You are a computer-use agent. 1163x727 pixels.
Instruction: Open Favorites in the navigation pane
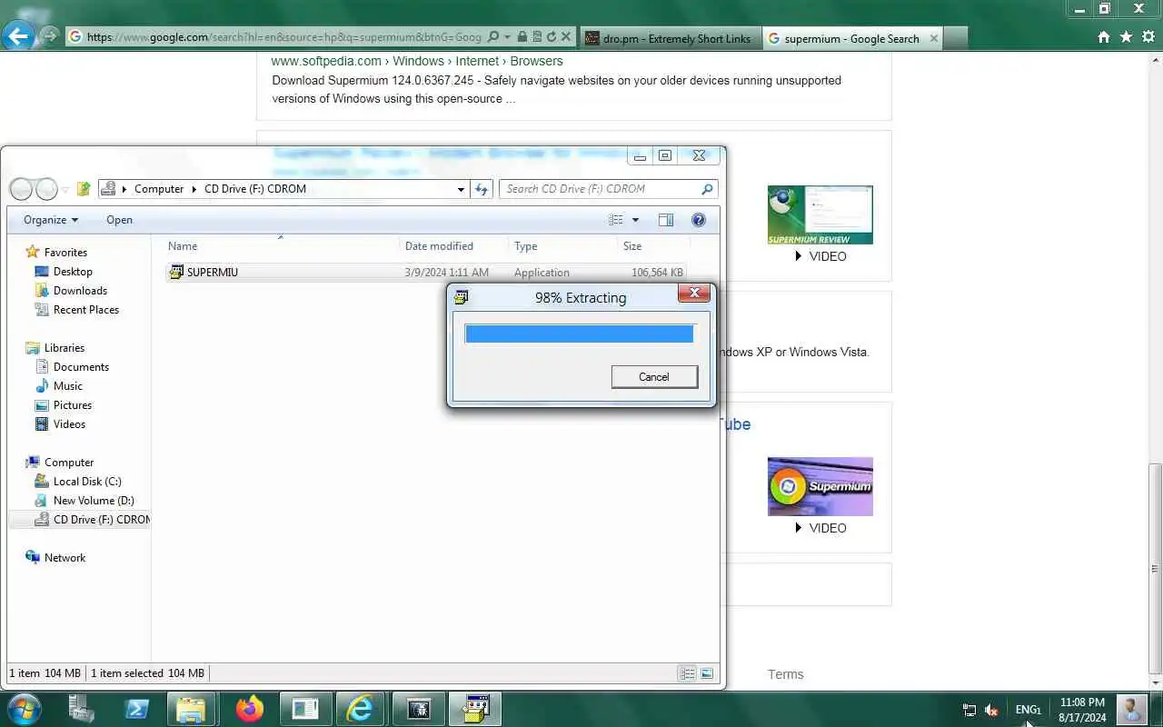[65, 253]
